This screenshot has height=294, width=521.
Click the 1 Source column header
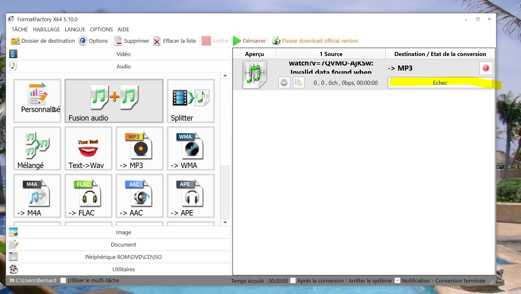(331, 54)
